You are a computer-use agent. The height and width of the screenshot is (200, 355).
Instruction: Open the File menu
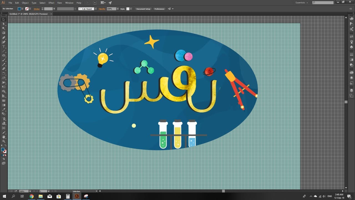tap(10, 3)
